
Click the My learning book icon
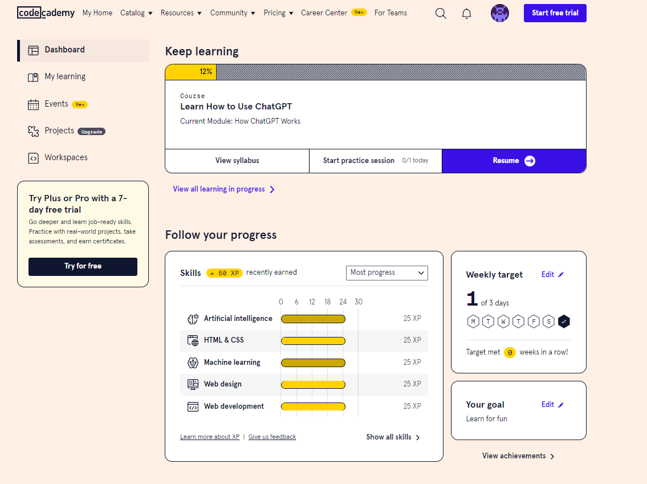[x=33, y=77]
